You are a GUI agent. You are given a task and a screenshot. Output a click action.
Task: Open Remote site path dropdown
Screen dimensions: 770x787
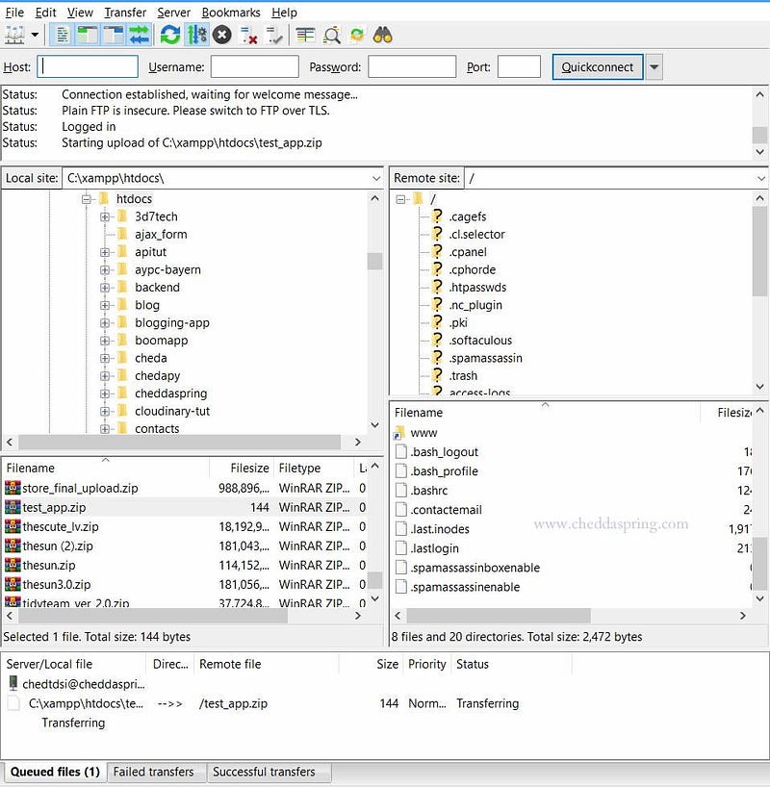tap(761, 178)
